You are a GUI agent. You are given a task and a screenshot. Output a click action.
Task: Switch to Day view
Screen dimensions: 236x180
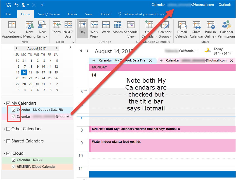point(82,29)
